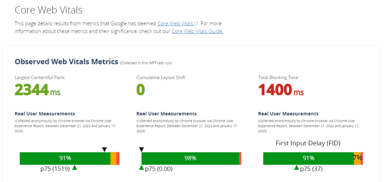Click the green p75 triangle under the FID bar
385x182 pixels.
click(x=296, y=167)
